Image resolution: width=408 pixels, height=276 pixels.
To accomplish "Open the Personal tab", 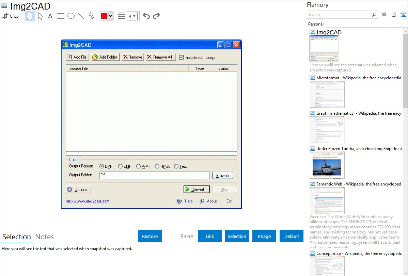I will 316,24.
